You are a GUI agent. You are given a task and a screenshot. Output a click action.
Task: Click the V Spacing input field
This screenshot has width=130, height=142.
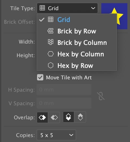64,103
